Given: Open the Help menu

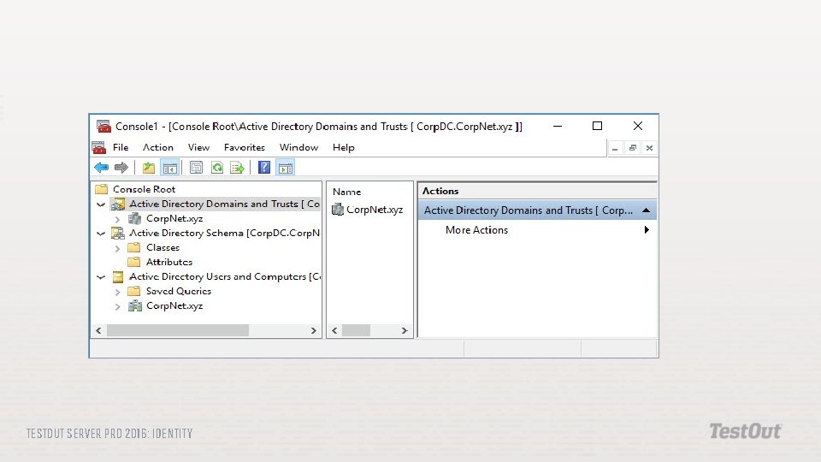Looking at the screenshot, I should [344, 148].
